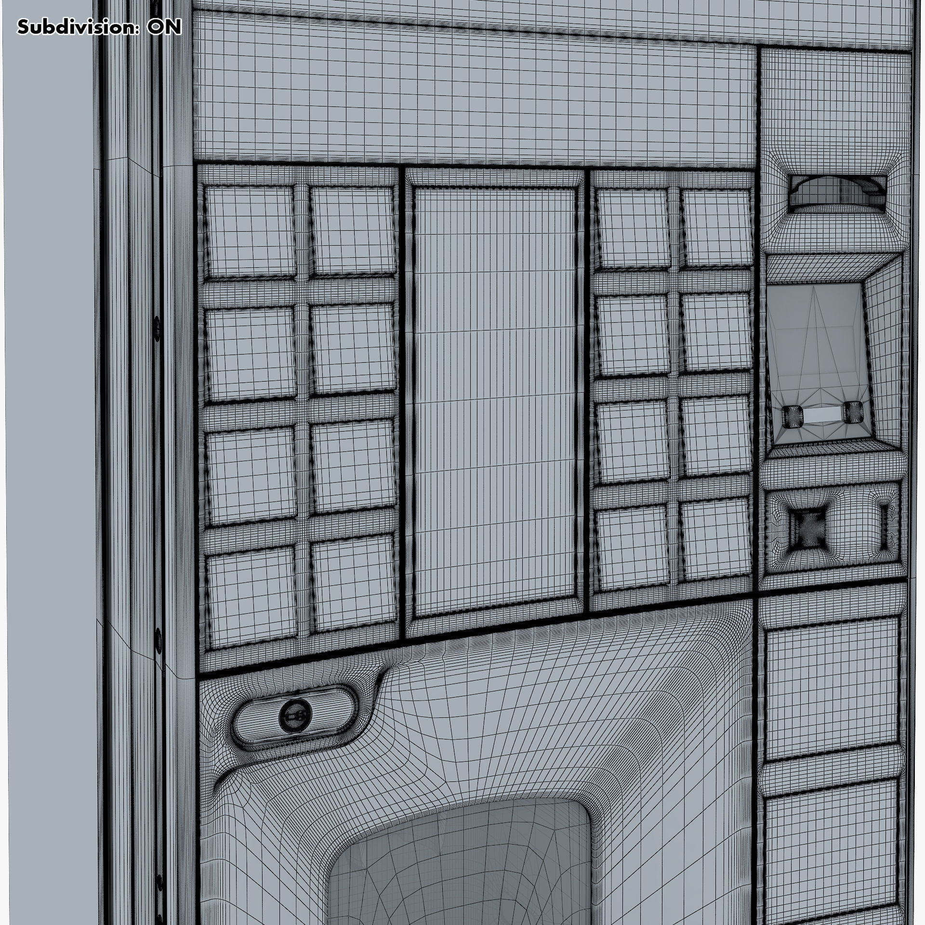Select top-left square in left button grid
The width and height of the screenshot is (925, 925).
[x=250, y=232]
